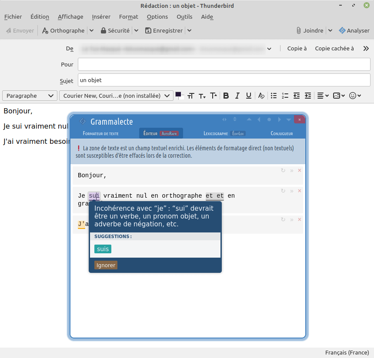This screenshot has height=358, width=374.
Task: Toggle italic formatting
Action: (x=237, y=96)
